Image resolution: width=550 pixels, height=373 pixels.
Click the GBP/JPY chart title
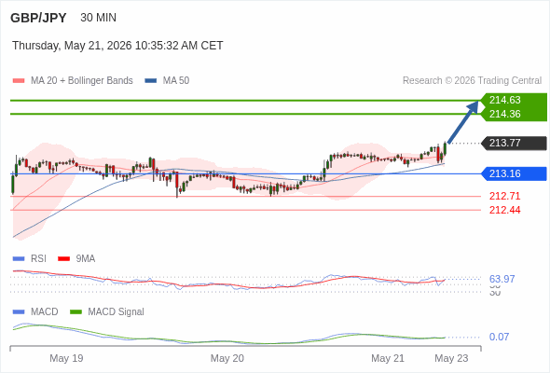tap(38, 18)
